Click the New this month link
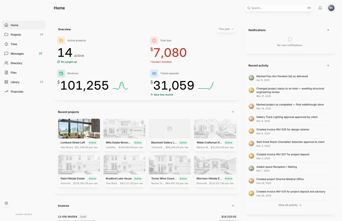 pos(162,95)
